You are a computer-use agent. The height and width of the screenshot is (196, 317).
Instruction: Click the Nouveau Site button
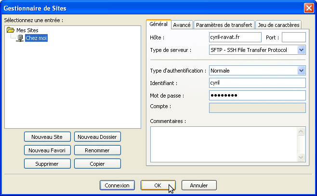coord(47,137)
